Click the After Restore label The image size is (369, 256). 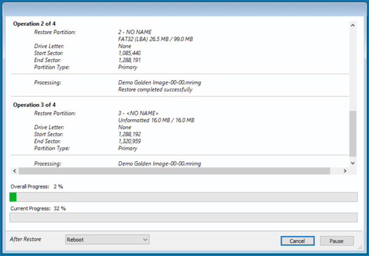tap(26, 240)
